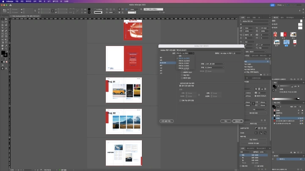Choose PDF/X-1a:2003 from the standard list
Image resolution: width=305 pixels, height=171 pixels.
(x=184, y=61)
